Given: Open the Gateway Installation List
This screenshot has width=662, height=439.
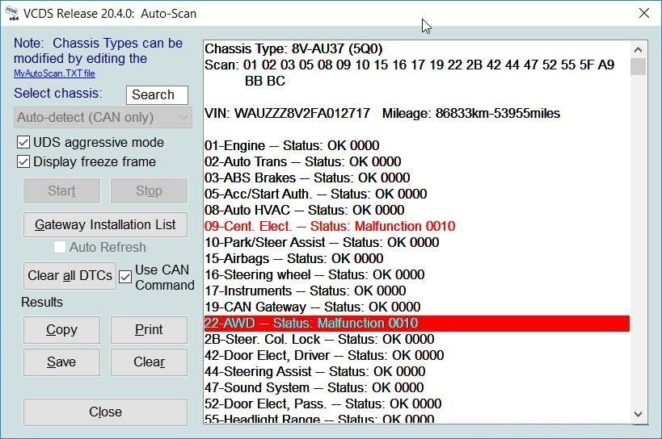Looking at the screenshot, I should 105,224.
